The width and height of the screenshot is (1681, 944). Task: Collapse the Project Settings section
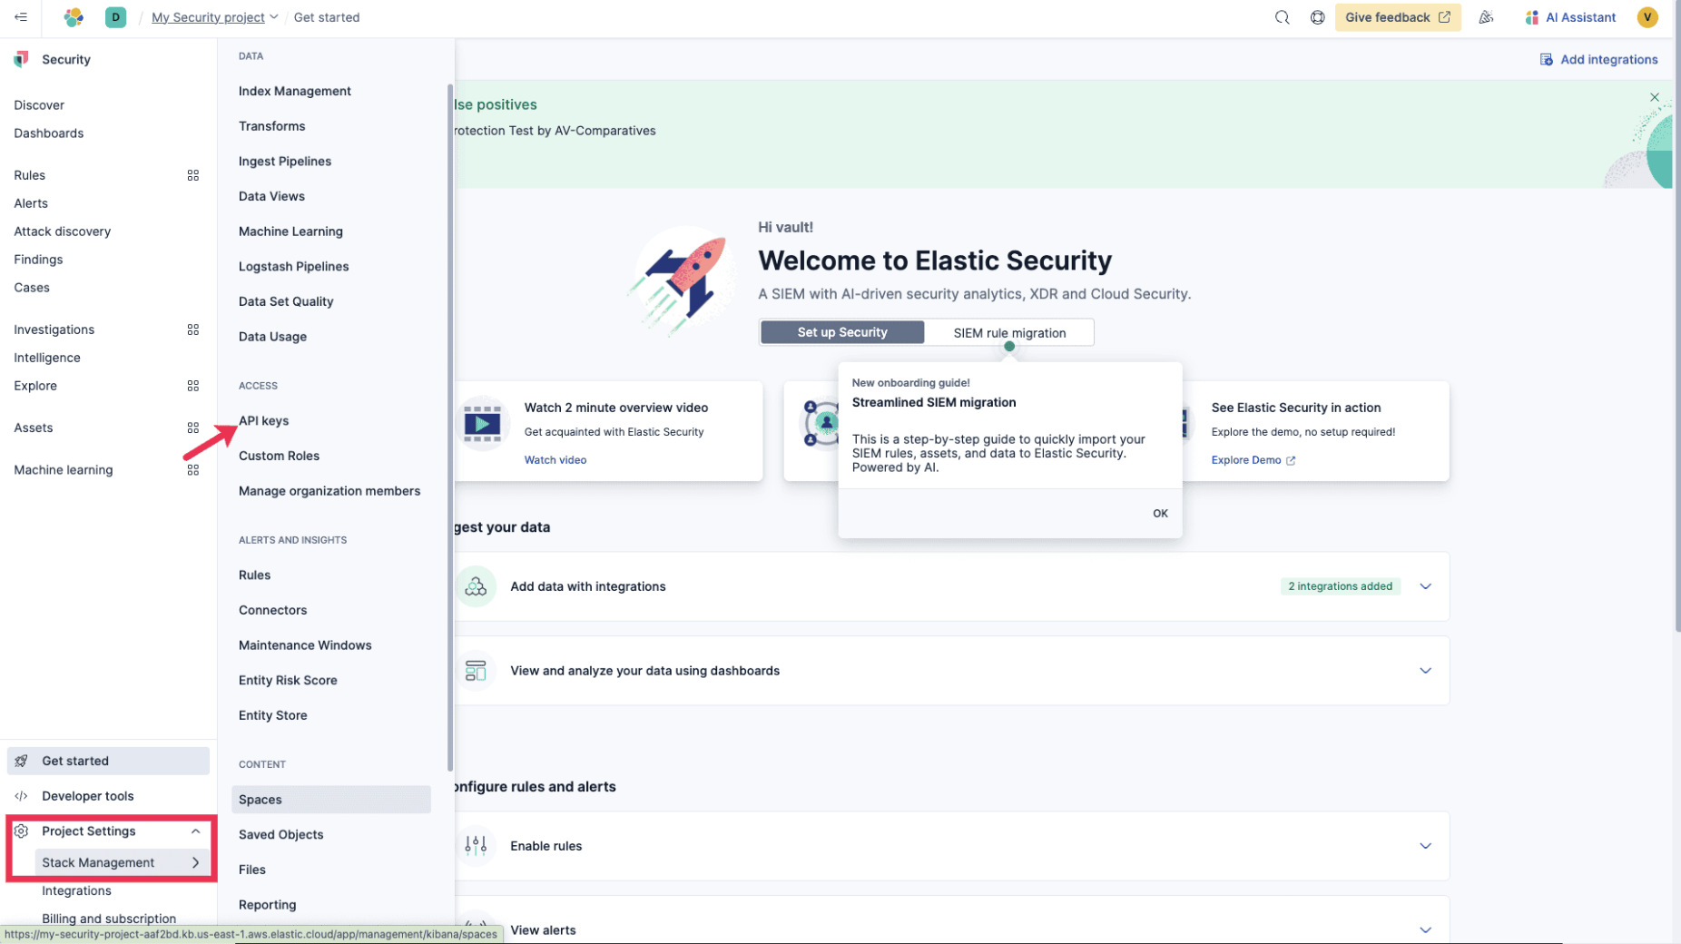pos(195,831)
